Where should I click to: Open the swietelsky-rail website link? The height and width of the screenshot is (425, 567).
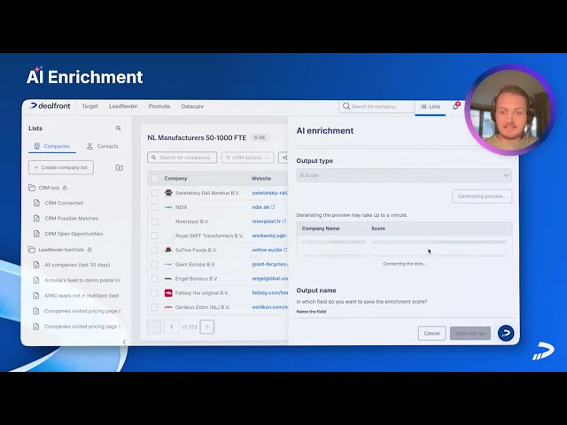click(270, 193)
